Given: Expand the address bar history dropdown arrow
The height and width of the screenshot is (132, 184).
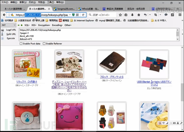Looking at the screenshot, I should coord(70,15).
